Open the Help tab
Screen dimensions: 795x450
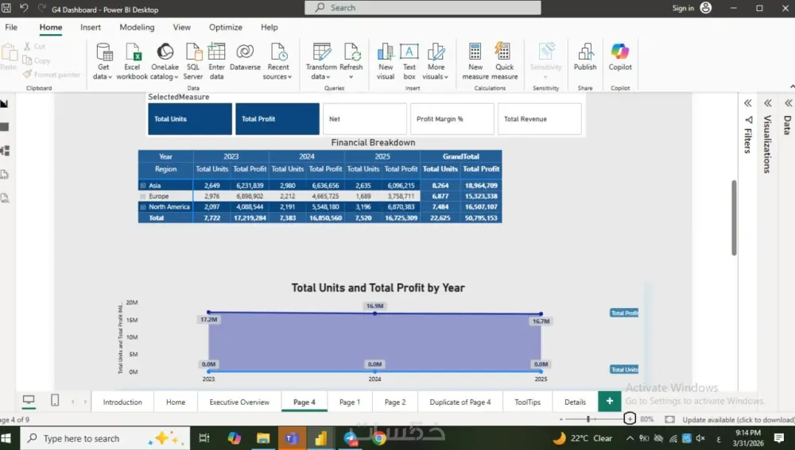(x=270, y=27)
